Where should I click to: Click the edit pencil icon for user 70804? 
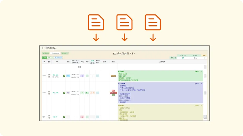[x=64, y=117]
